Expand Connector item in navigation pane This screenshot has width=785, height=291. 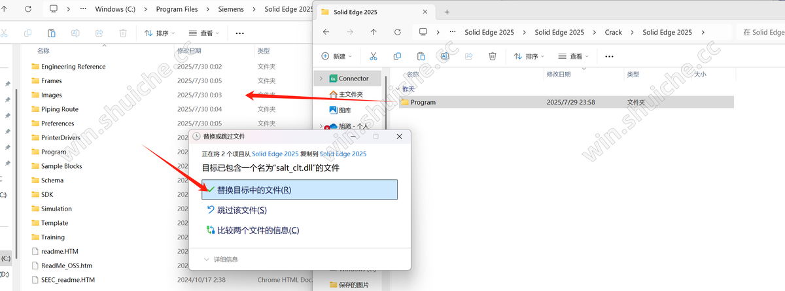(x=321, y=78)
